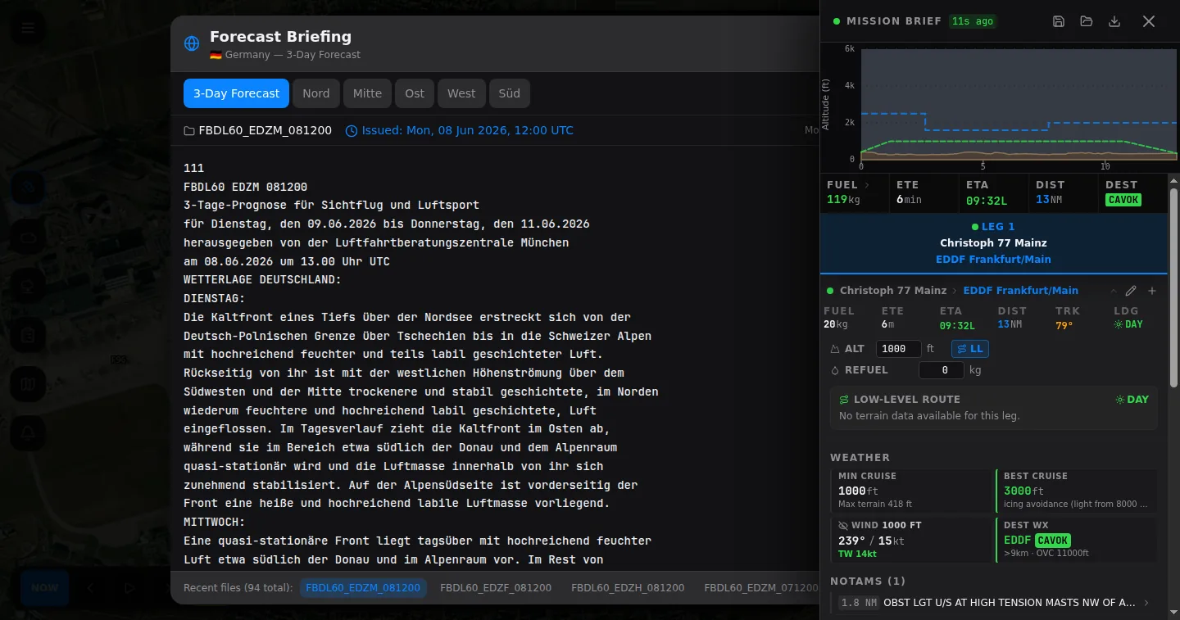
Task: Expand the OBST LGT NOTAM row chevron
Action: click(x=1146, y=603)
